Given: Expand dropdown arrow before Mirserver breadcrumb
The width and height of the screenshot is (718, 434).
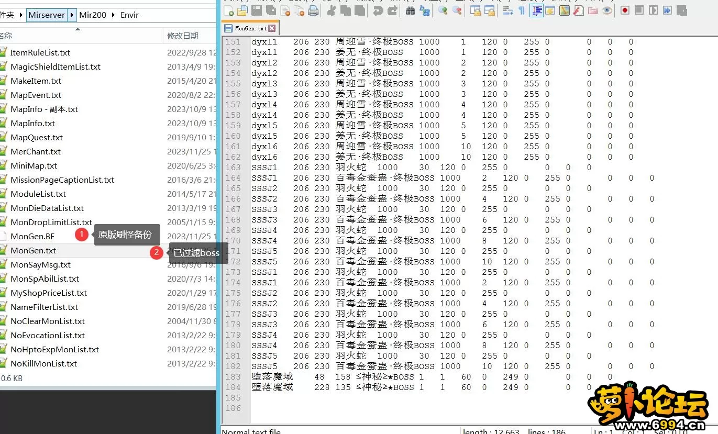Looking at the screenshot, I should point(21,15).
